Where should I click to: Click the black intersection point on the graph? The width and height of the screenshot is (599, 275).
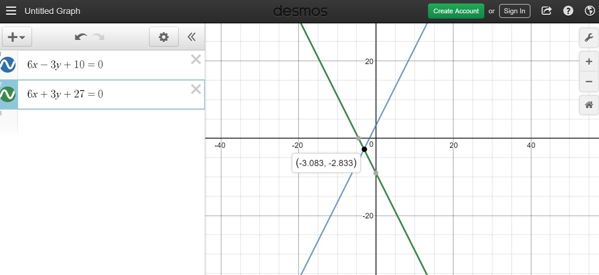point(364,149)
